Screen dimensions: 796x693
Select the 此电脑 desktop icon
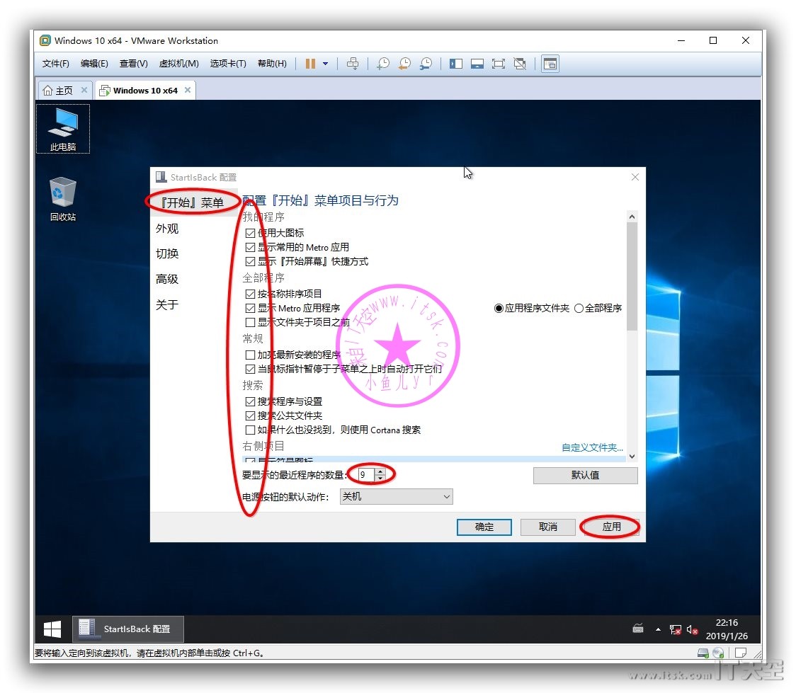pos(63,129)
